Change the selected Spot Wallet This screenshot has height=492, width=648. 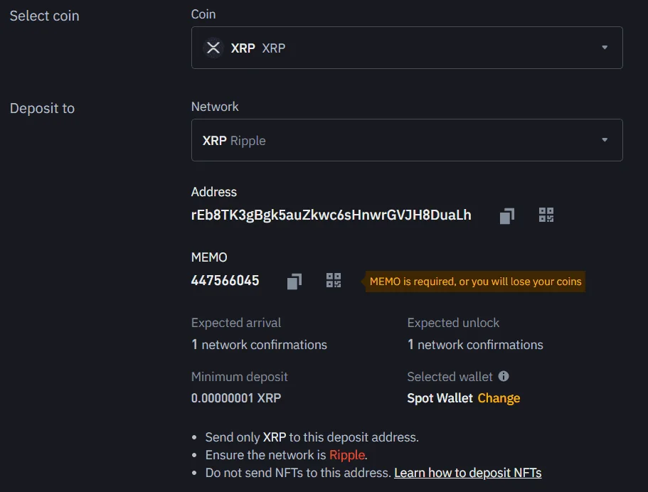(499, 398)
